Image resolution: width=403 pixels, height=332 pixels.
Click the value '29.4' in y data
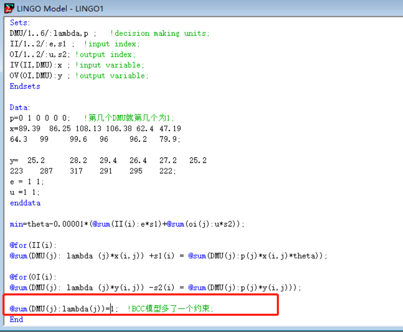pyautogui.click(x=108, y=160)
